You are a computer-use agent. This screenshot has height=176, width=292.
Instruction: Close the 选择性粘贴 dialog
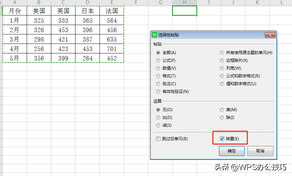coord(270,35)
